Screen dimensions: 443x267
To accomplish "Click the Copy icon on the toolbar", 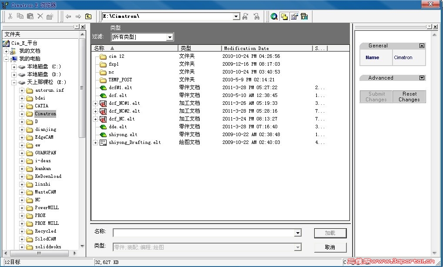I will 20,16.
